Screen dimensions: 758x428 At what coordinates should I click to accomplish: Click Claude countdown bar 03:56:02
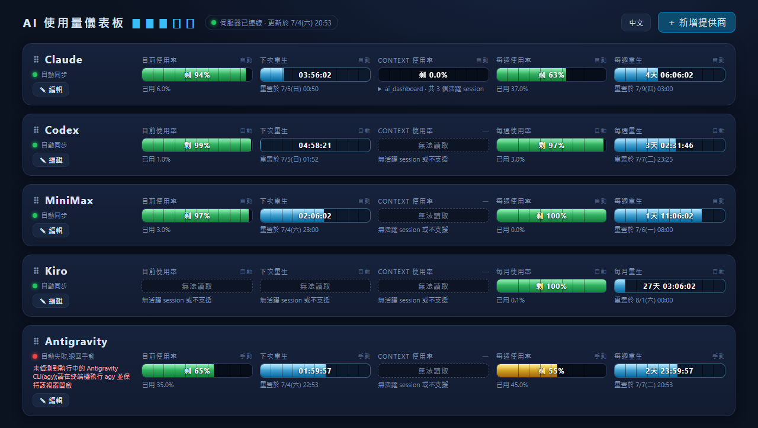pos(315,75)
